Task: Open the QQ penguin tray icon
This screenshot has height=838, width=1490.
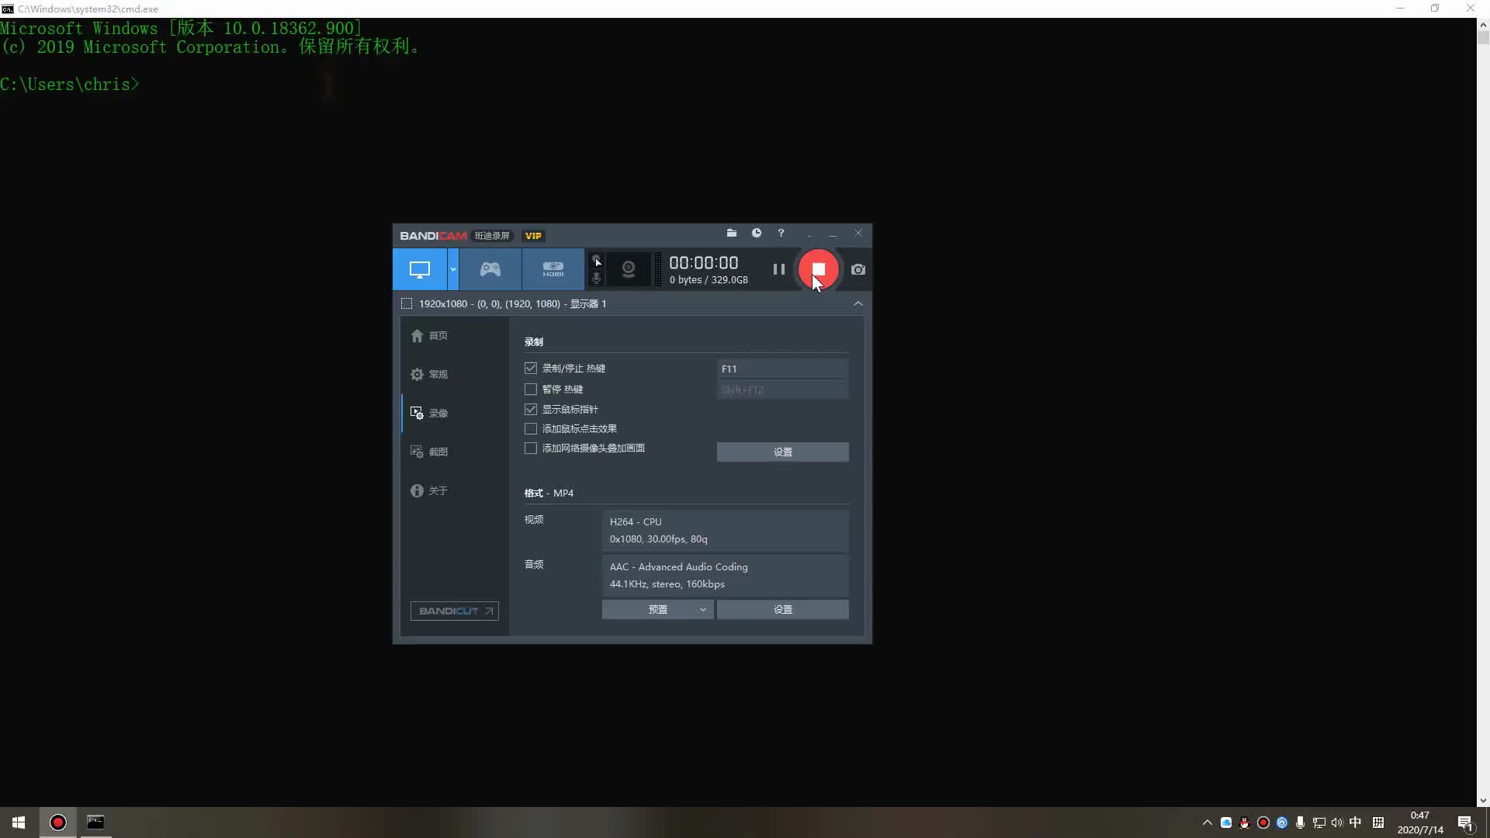Action: click(1245, 822)
